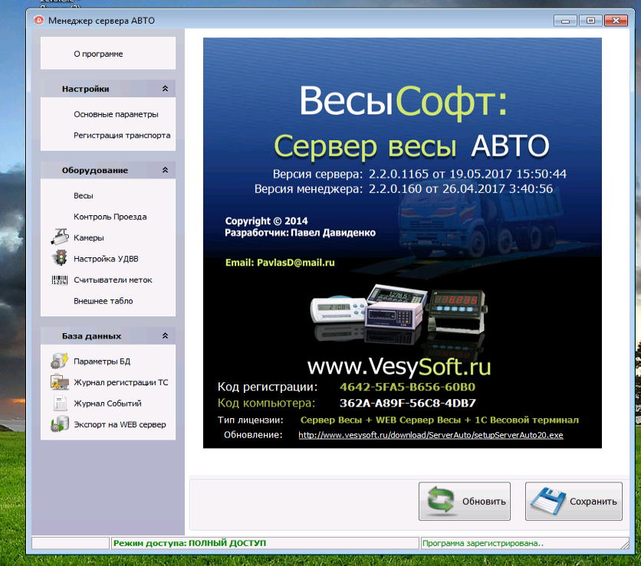Click the red app icon in title bar
The height and width of the screenshot is (566, 641).
[x=39, y=20]
